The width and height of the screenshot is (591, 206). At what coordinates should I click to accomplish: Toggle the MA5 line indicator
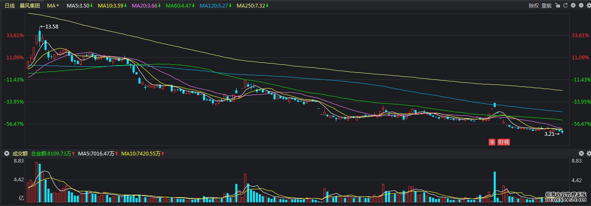pos(78,6)
